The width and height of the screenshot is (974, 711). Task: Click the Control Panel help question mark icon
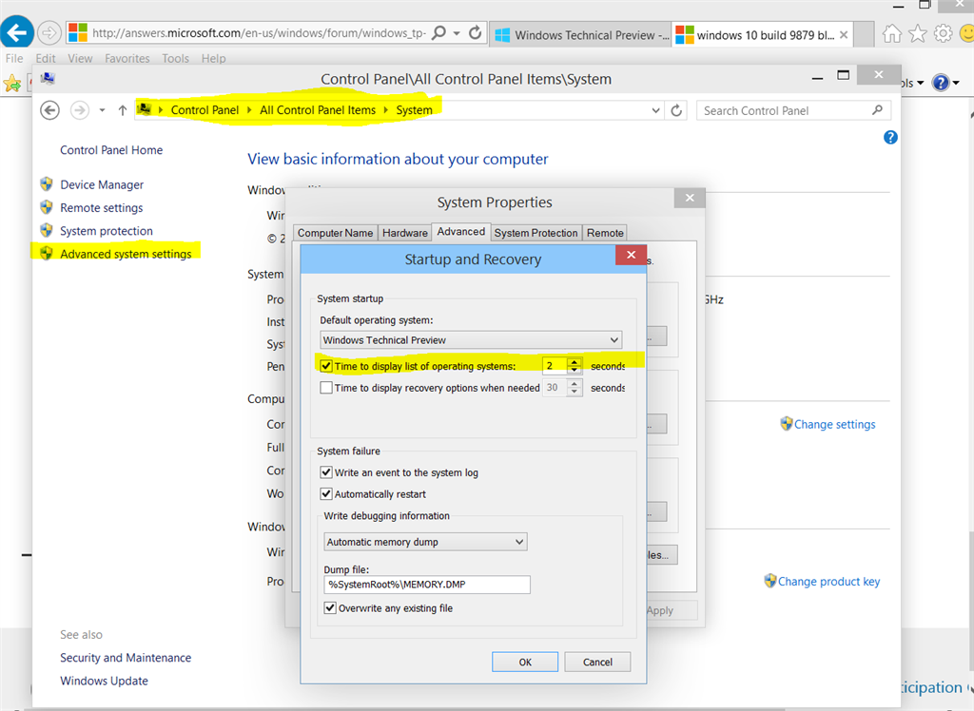tap(890, 138)
